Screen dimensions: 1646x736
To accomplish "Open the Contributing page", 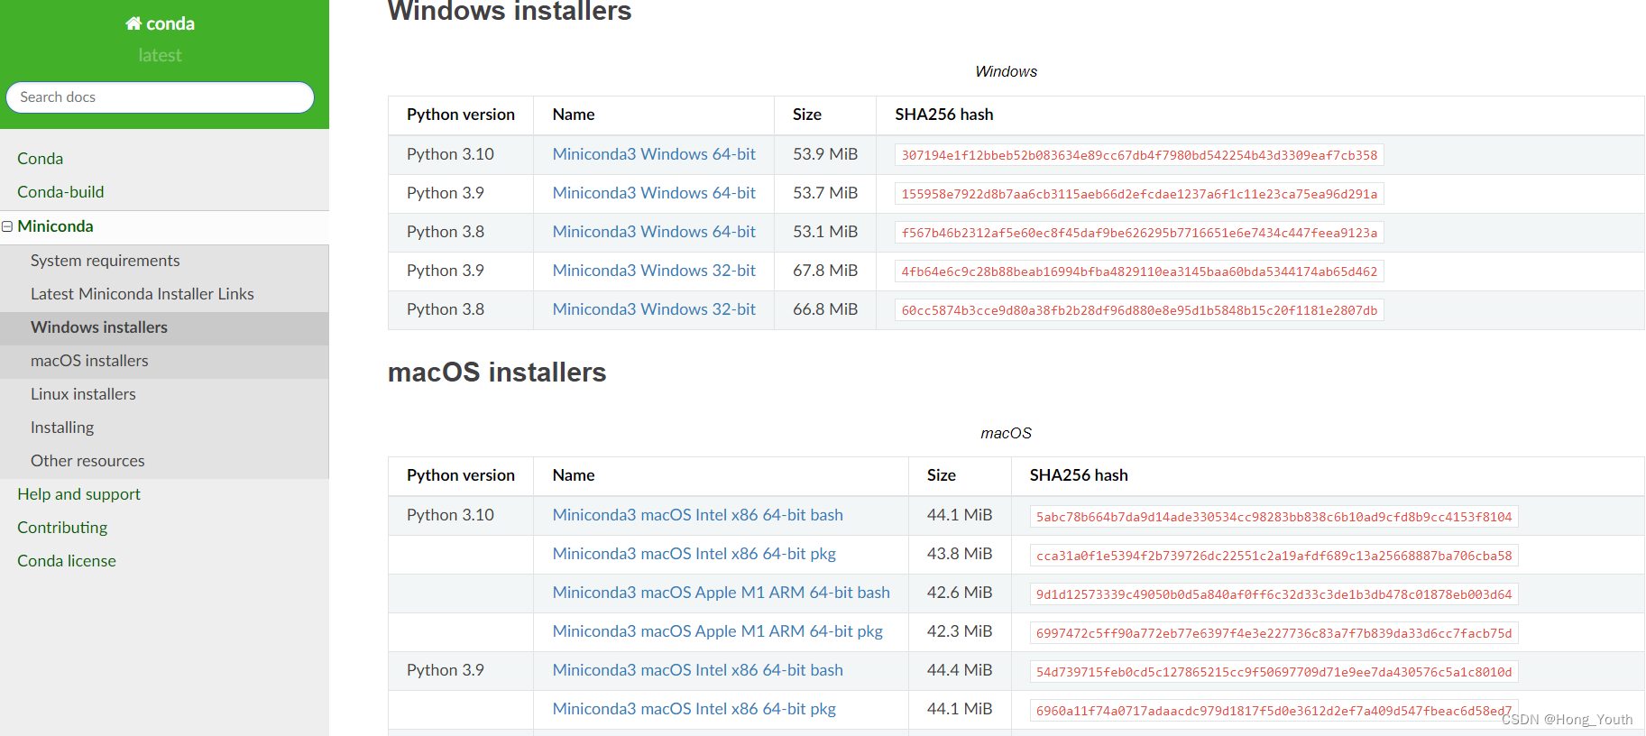I will tap(62, 528).
